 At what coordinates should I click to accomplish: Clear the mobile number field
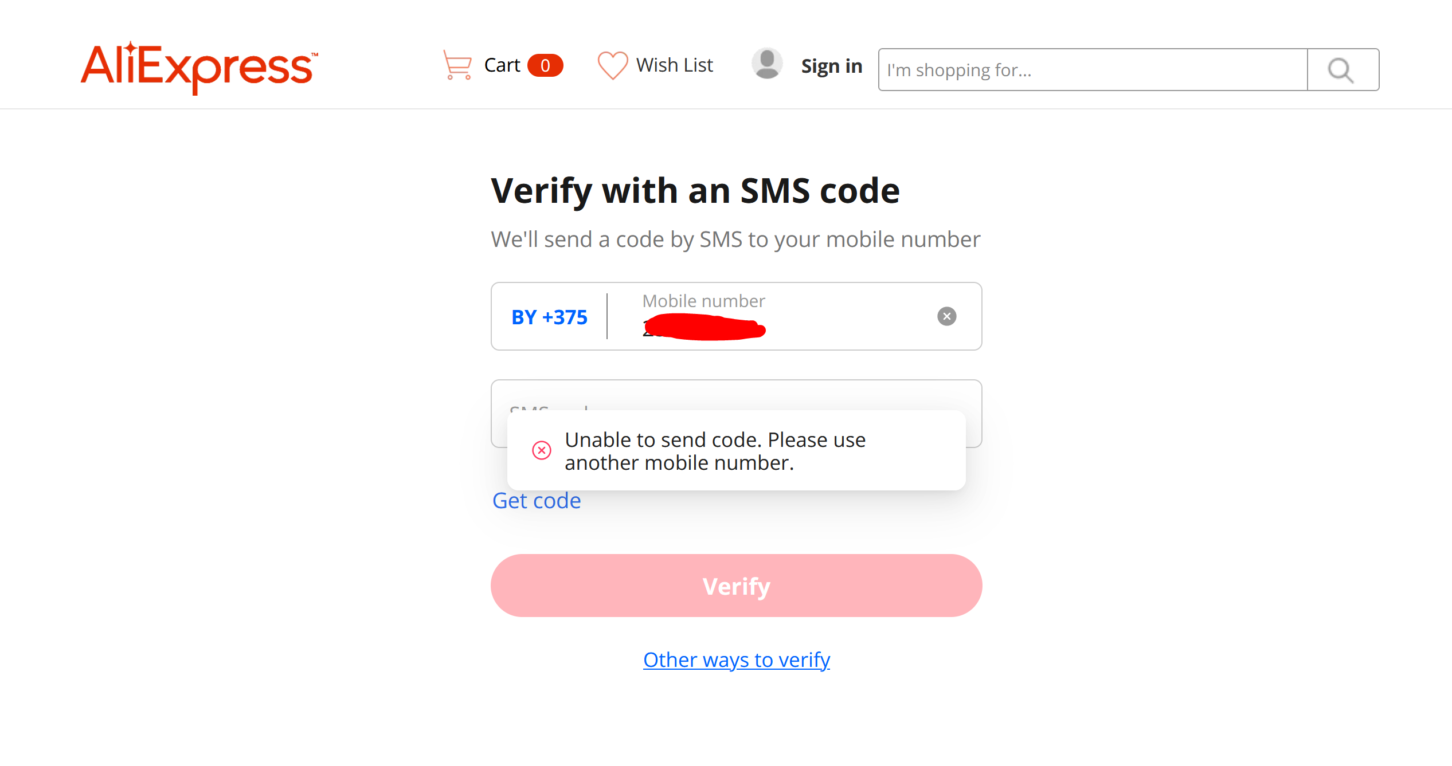click(x=946, y=316)
